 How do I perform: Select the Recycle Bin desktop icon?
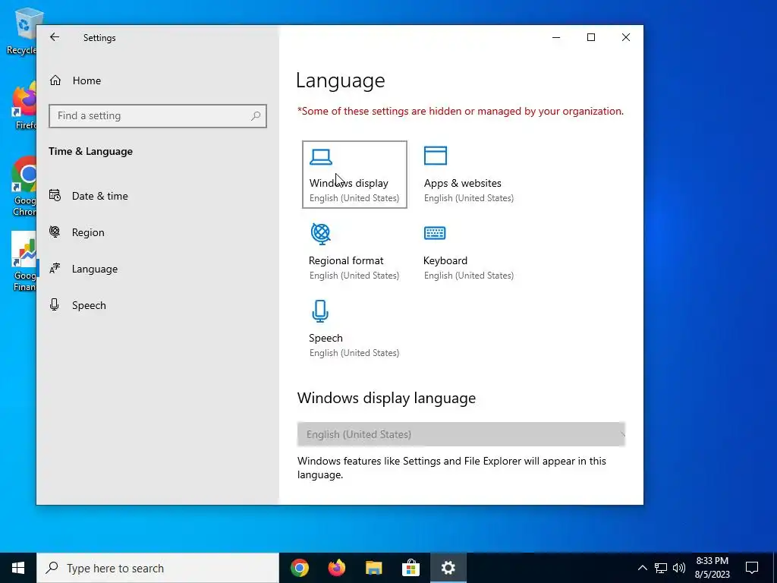click(x=22, y=30)
